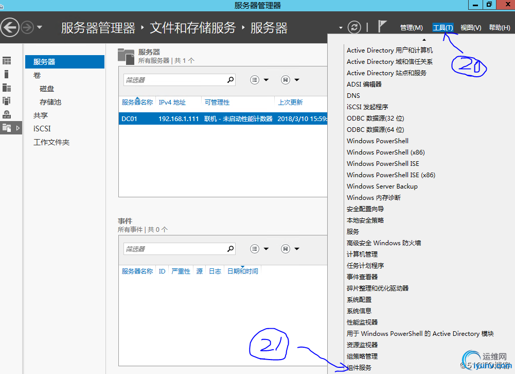This screenshot has height=374, width=515.
Task: Sort by 上次更新 column
Action: (x=290, y=103)
